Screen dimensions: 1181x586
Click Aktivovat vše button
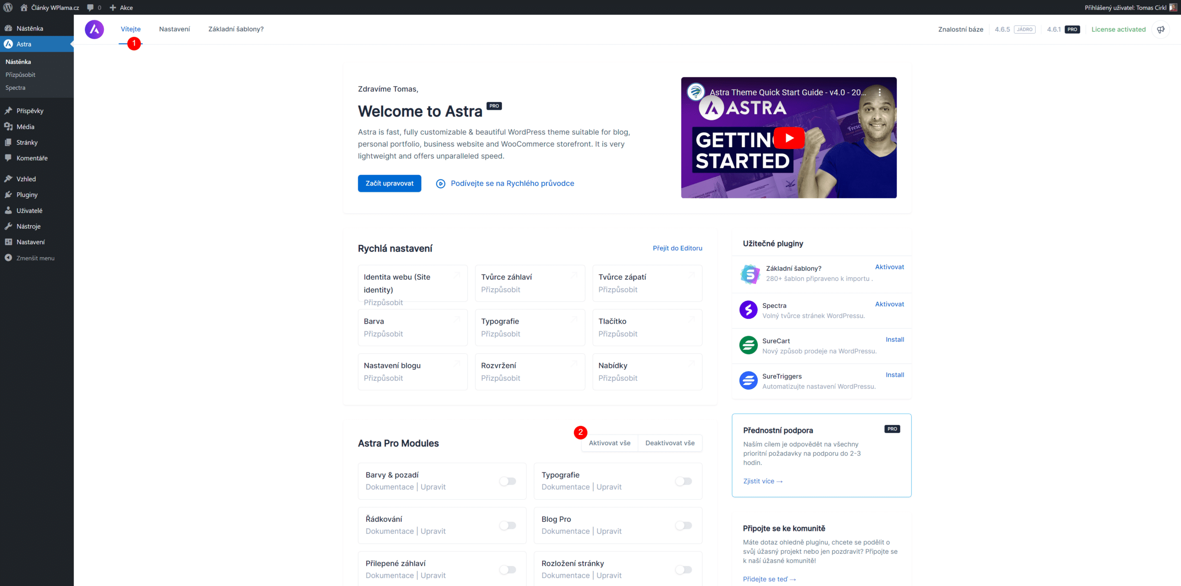[x=609, y=443]
